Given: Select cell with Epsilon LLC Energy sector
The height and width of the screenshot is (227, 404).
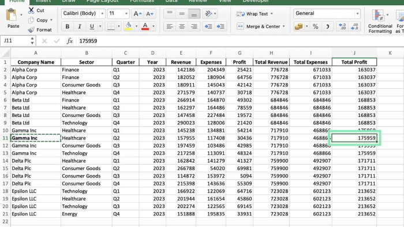Looking at the screenshot, I should click(x=87, y=214).
